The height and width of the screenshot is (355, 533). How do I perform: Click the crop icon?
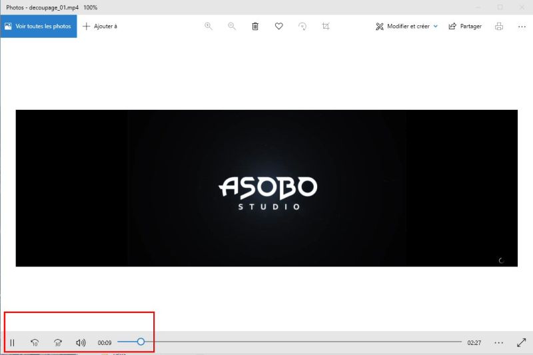326,26
